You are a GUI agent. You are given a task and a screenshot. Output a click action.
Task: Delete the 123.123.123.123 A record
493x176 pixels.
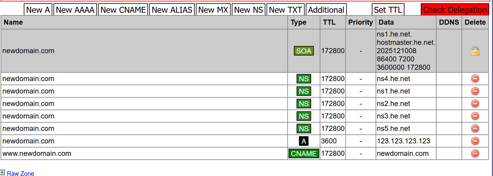tap(475, 141)
